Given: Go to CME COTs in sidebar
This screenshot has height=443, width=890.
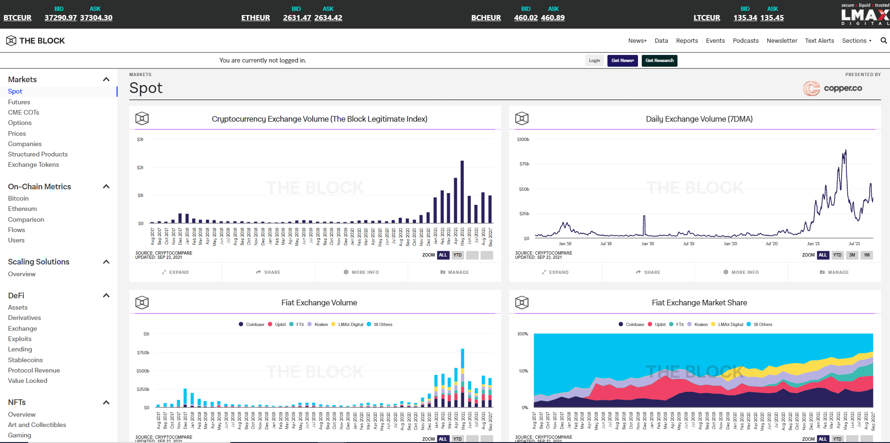Looking at the screenshot, I should tap(24, 112).
